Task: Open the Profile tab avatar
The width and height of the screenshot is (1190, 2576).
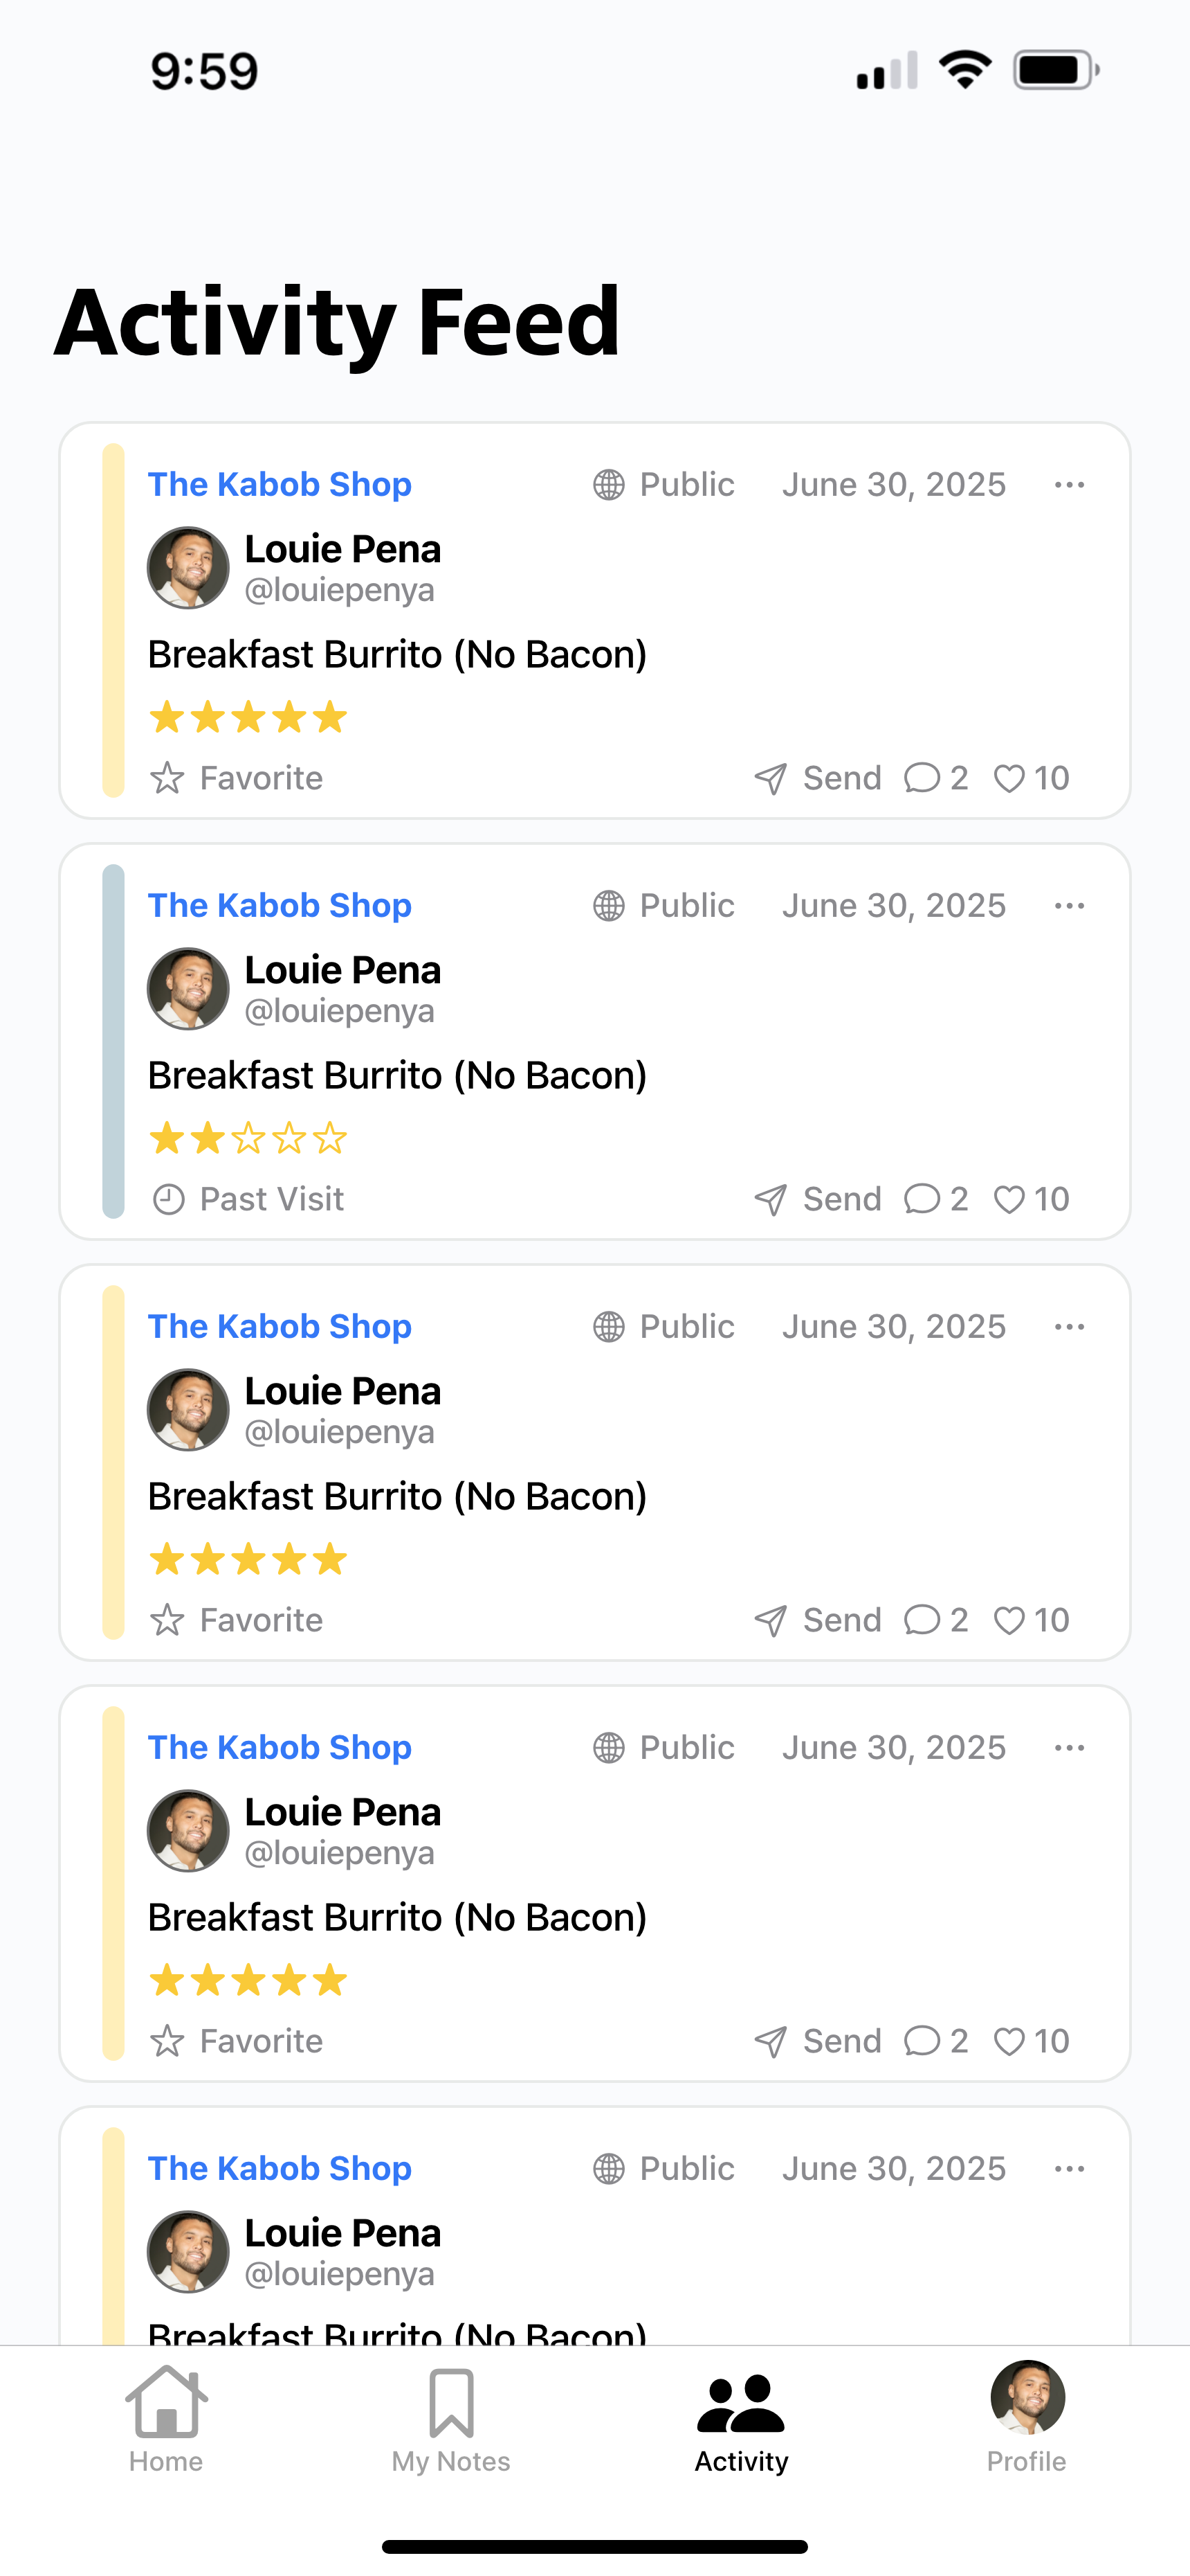Action: pyautogui.click(x=1027, y=2397)
